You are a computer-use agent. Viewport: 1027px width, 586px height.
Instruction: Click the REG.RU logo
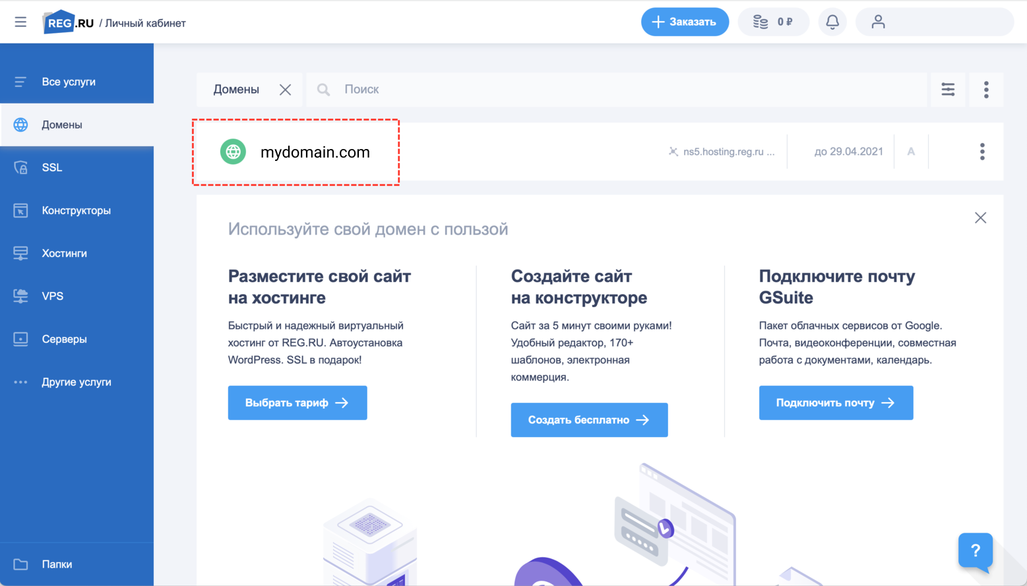(x=69, y=22)
